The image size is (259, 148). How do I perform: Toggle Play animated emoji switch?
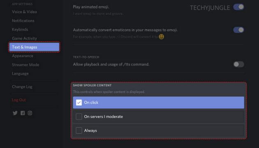pos(238,7)
